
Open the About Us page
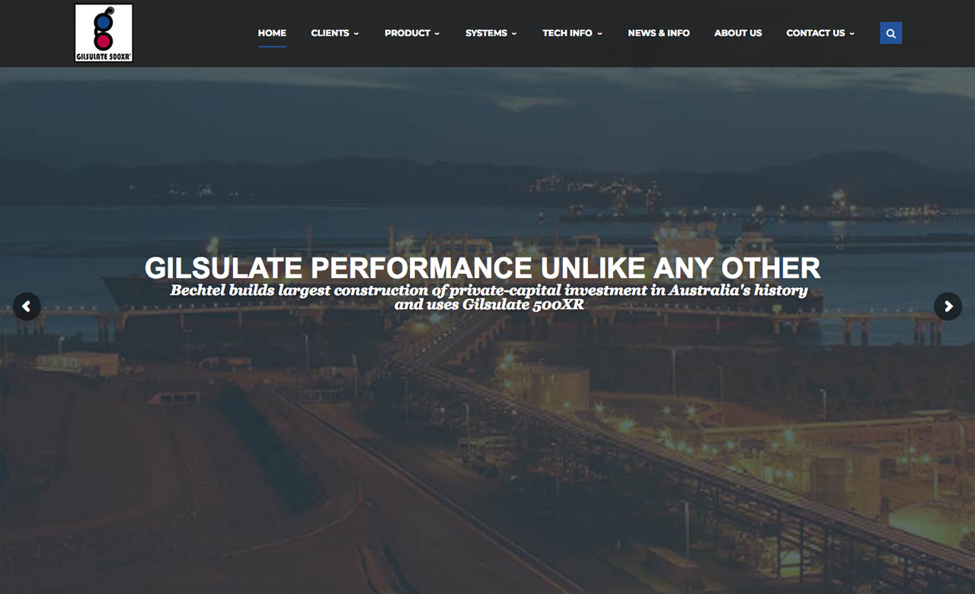point(738,33)
